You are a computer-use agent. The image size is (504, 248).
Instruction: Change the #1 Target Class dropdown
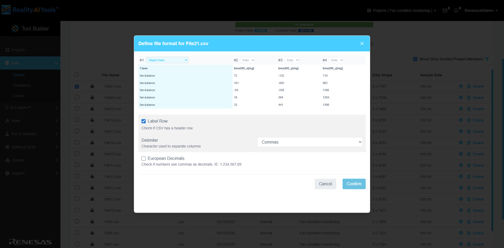click(x=167, y=60)
